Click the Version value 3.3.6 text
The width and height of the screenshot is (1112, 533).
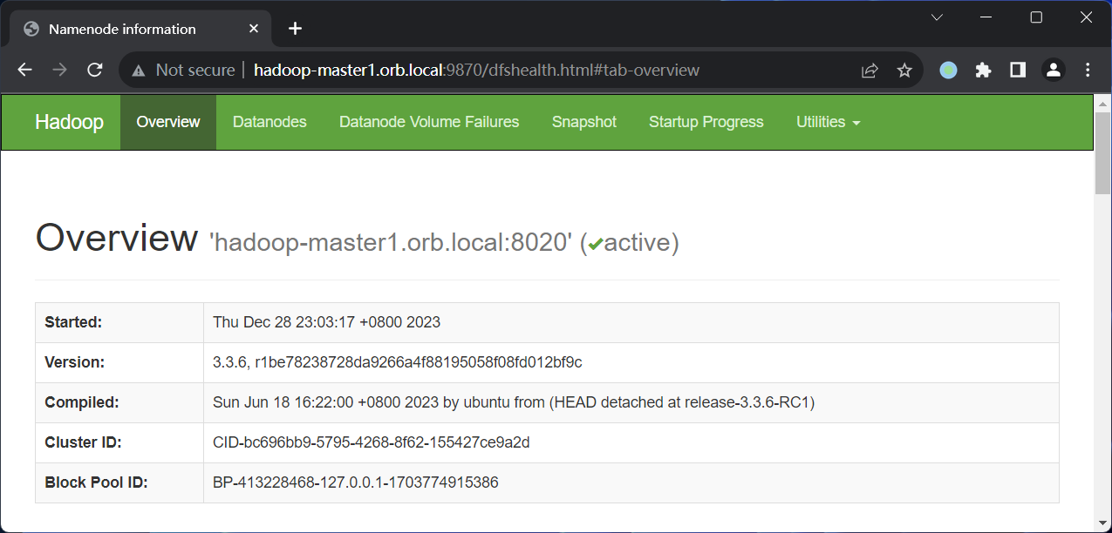tap(398, 362)
